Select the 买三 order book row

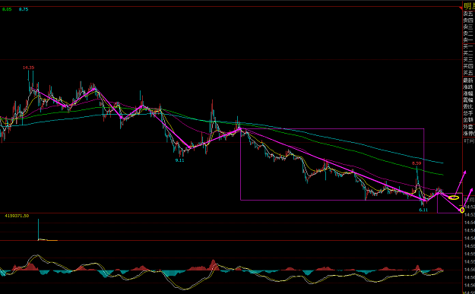(x=469, y=60)
